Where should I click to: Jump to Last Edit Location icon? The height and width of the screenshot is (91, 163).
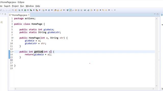click(103, 10)
